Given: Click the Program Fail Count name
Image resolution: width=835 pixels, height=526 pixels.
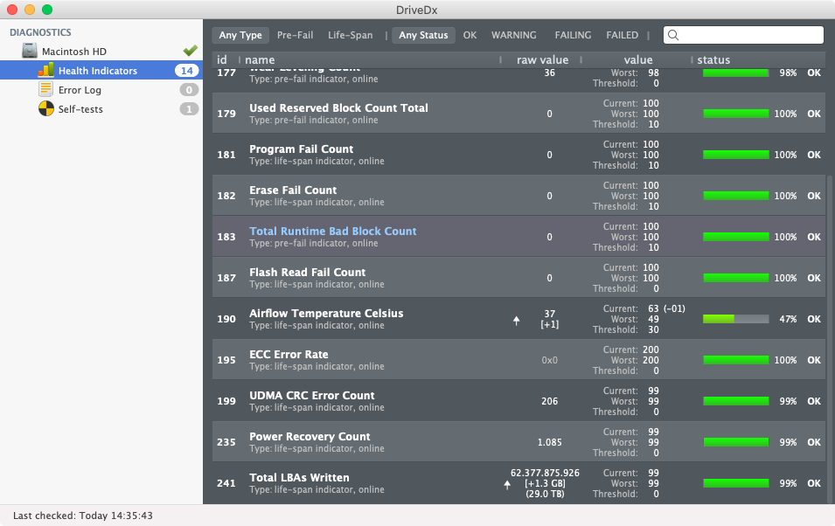Looking at the screenshot, I should tap(302, 149).
